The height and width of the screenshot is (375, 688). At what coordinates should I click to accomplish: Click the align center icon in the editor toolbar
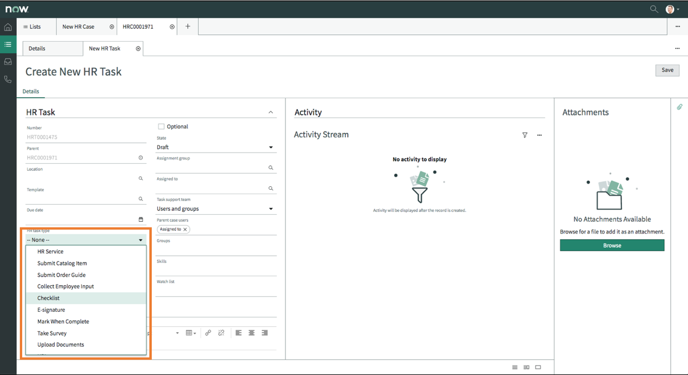252,333
